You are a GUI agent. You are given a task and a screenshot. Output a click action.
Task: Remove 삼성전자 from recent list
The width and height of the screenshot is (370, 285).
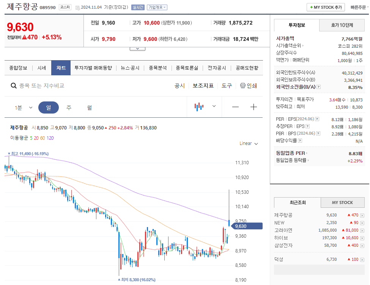(x=362, y=246)
